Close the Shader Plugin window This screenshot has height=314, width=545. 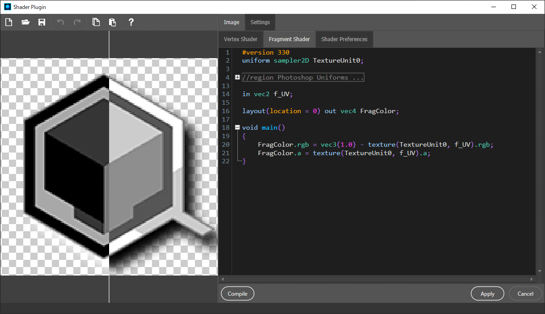point(534,7)
